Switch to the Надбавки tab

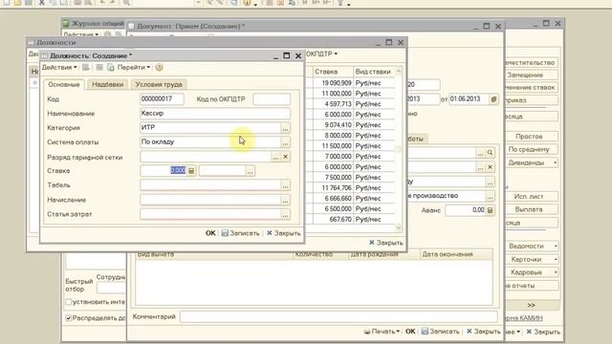(108, 84)
